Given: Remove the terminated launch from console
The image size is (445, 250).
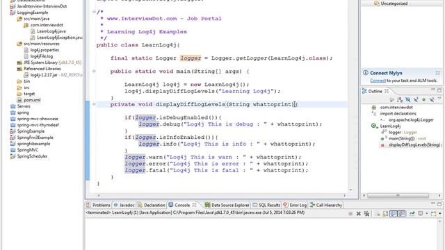Looking at the screenshot, I should click(359, 213).
